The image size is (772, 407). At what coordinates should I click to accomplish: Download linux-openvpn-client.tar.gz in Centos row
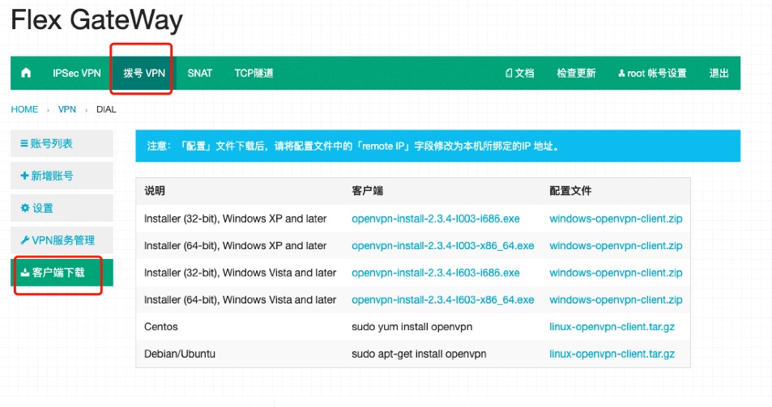coord(612,327)
